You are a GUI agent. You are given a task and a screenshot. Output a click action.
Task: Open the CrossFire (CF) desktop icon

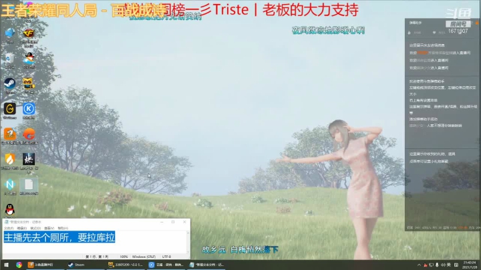[29, 33]
